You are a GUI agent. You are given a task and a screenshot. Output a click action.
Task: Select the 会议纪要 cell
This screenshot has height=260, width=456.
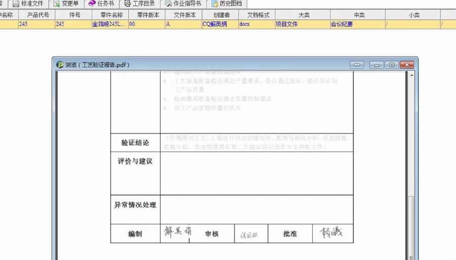(358, 24)
